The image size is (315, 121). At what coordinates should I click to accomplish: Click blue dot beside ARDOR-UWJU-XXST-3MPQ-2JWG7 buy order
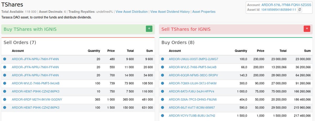(162, 59)
